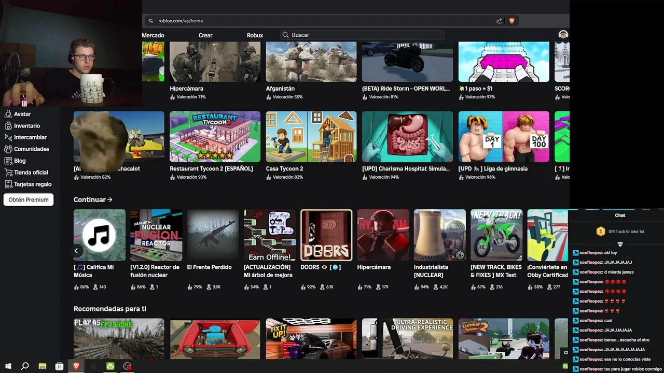Open Intercambiar in the sidebar
Viewport: 664px width, 373px height.
click(x=25, y=137)
